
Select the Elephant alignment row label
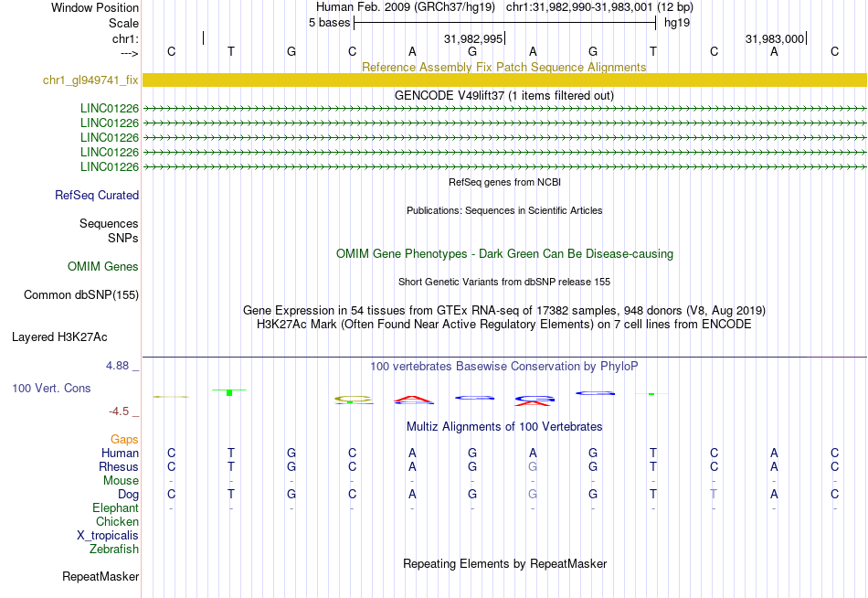pyautogui.click(x=115, y=508)
